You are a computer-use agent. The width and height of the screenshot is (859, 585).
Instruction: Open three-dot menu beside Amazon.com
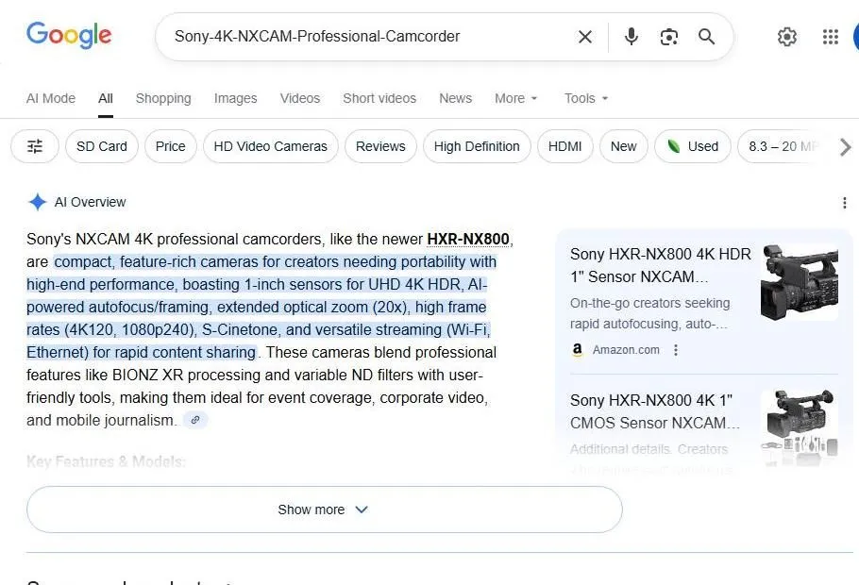[676, 350]
